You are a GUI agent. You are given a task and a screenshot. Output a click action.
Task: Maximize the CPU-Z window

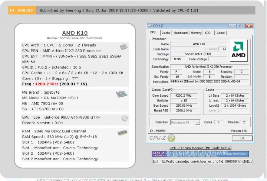[x=241, y=26]
